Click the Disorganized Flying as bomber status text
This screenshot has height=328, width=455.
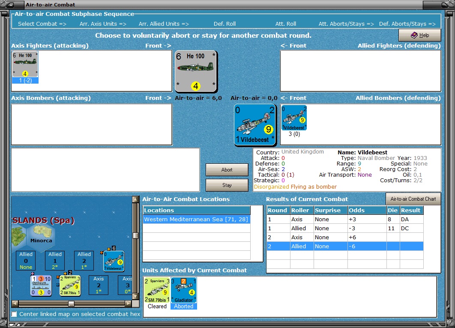coord(295,187)
